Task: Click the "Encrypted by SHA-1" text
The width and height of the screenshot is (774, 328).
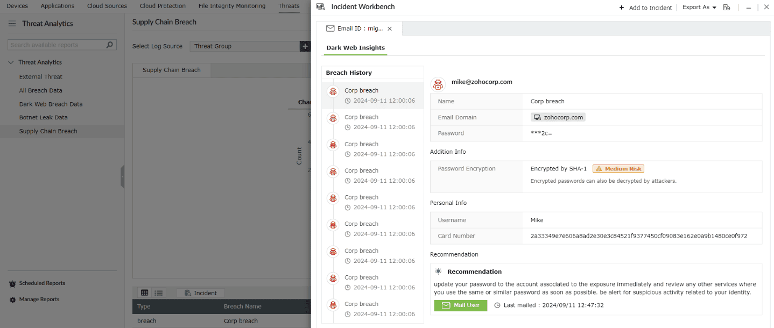Action: 559,169
